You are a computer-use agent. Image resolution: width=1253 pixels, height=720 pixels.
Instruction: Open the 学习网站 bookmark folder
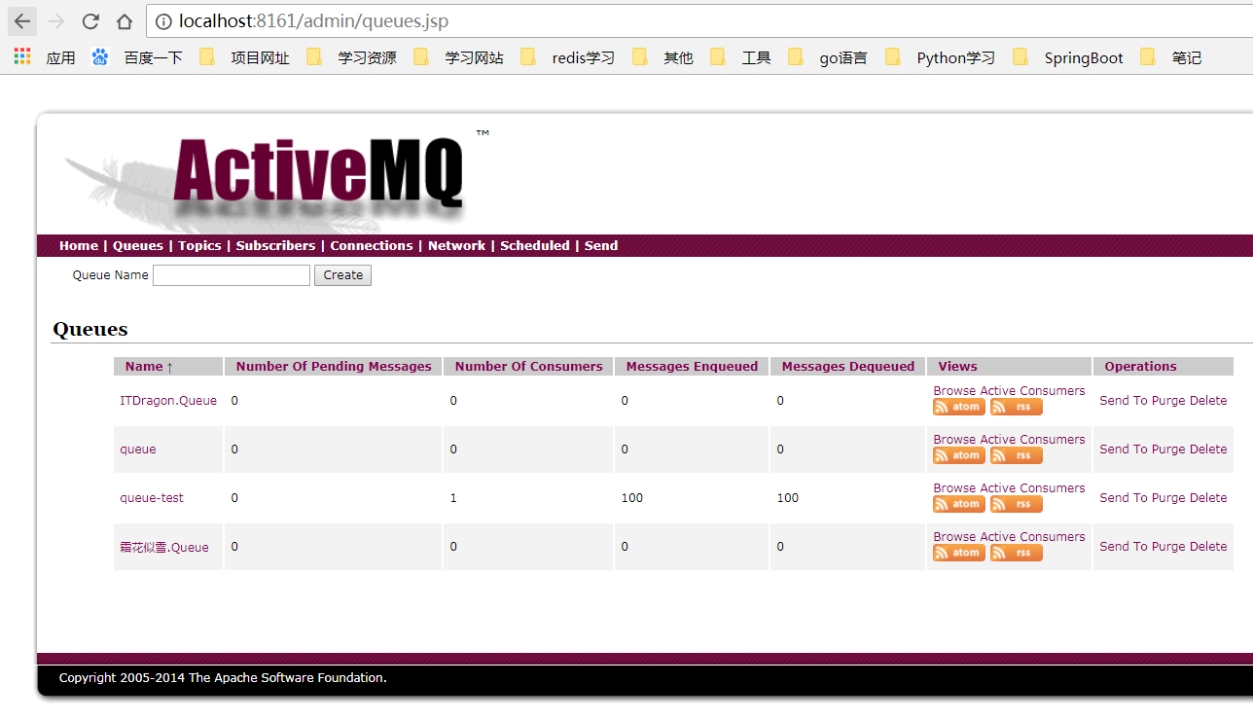tap(458, 57)
